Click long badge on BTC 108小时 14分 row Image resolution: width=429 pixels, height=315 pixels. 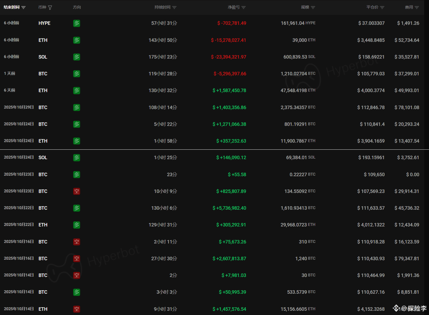(77, 107)
